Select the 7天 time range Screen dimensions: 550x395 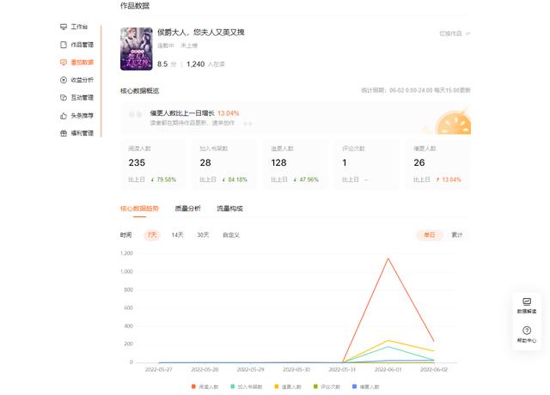tap(152, 234)
